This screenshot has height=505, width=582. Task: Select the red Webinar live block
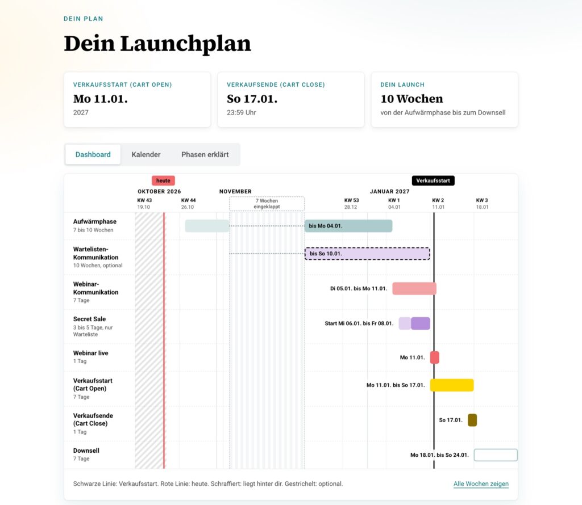435,357
